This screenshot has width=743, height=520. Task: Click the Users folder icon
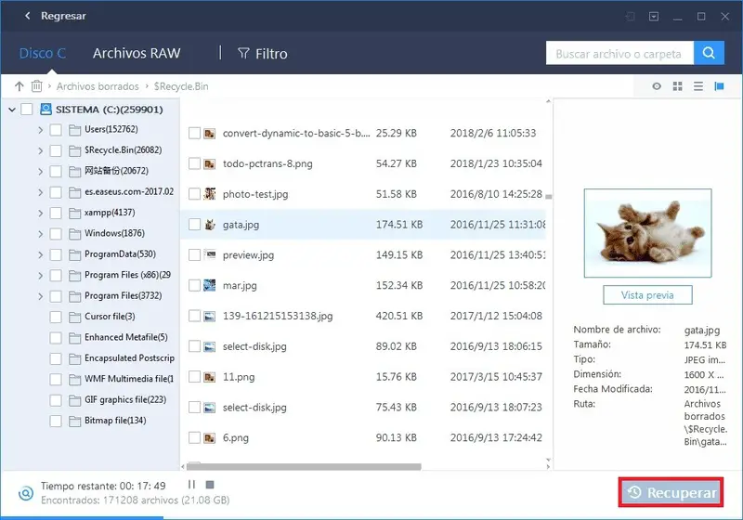tap(75, 130)
